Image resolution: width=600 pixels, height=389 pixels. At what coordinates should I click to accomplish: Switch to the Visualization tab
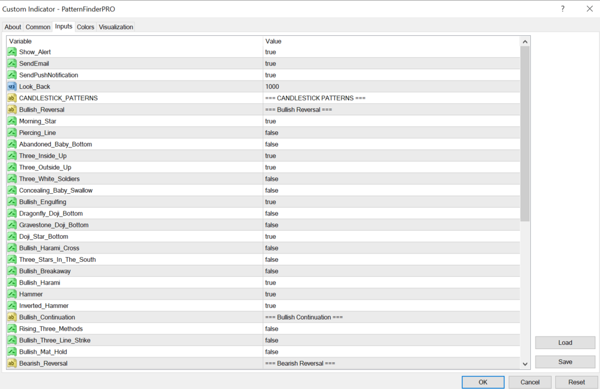click(x=116, y=27)
